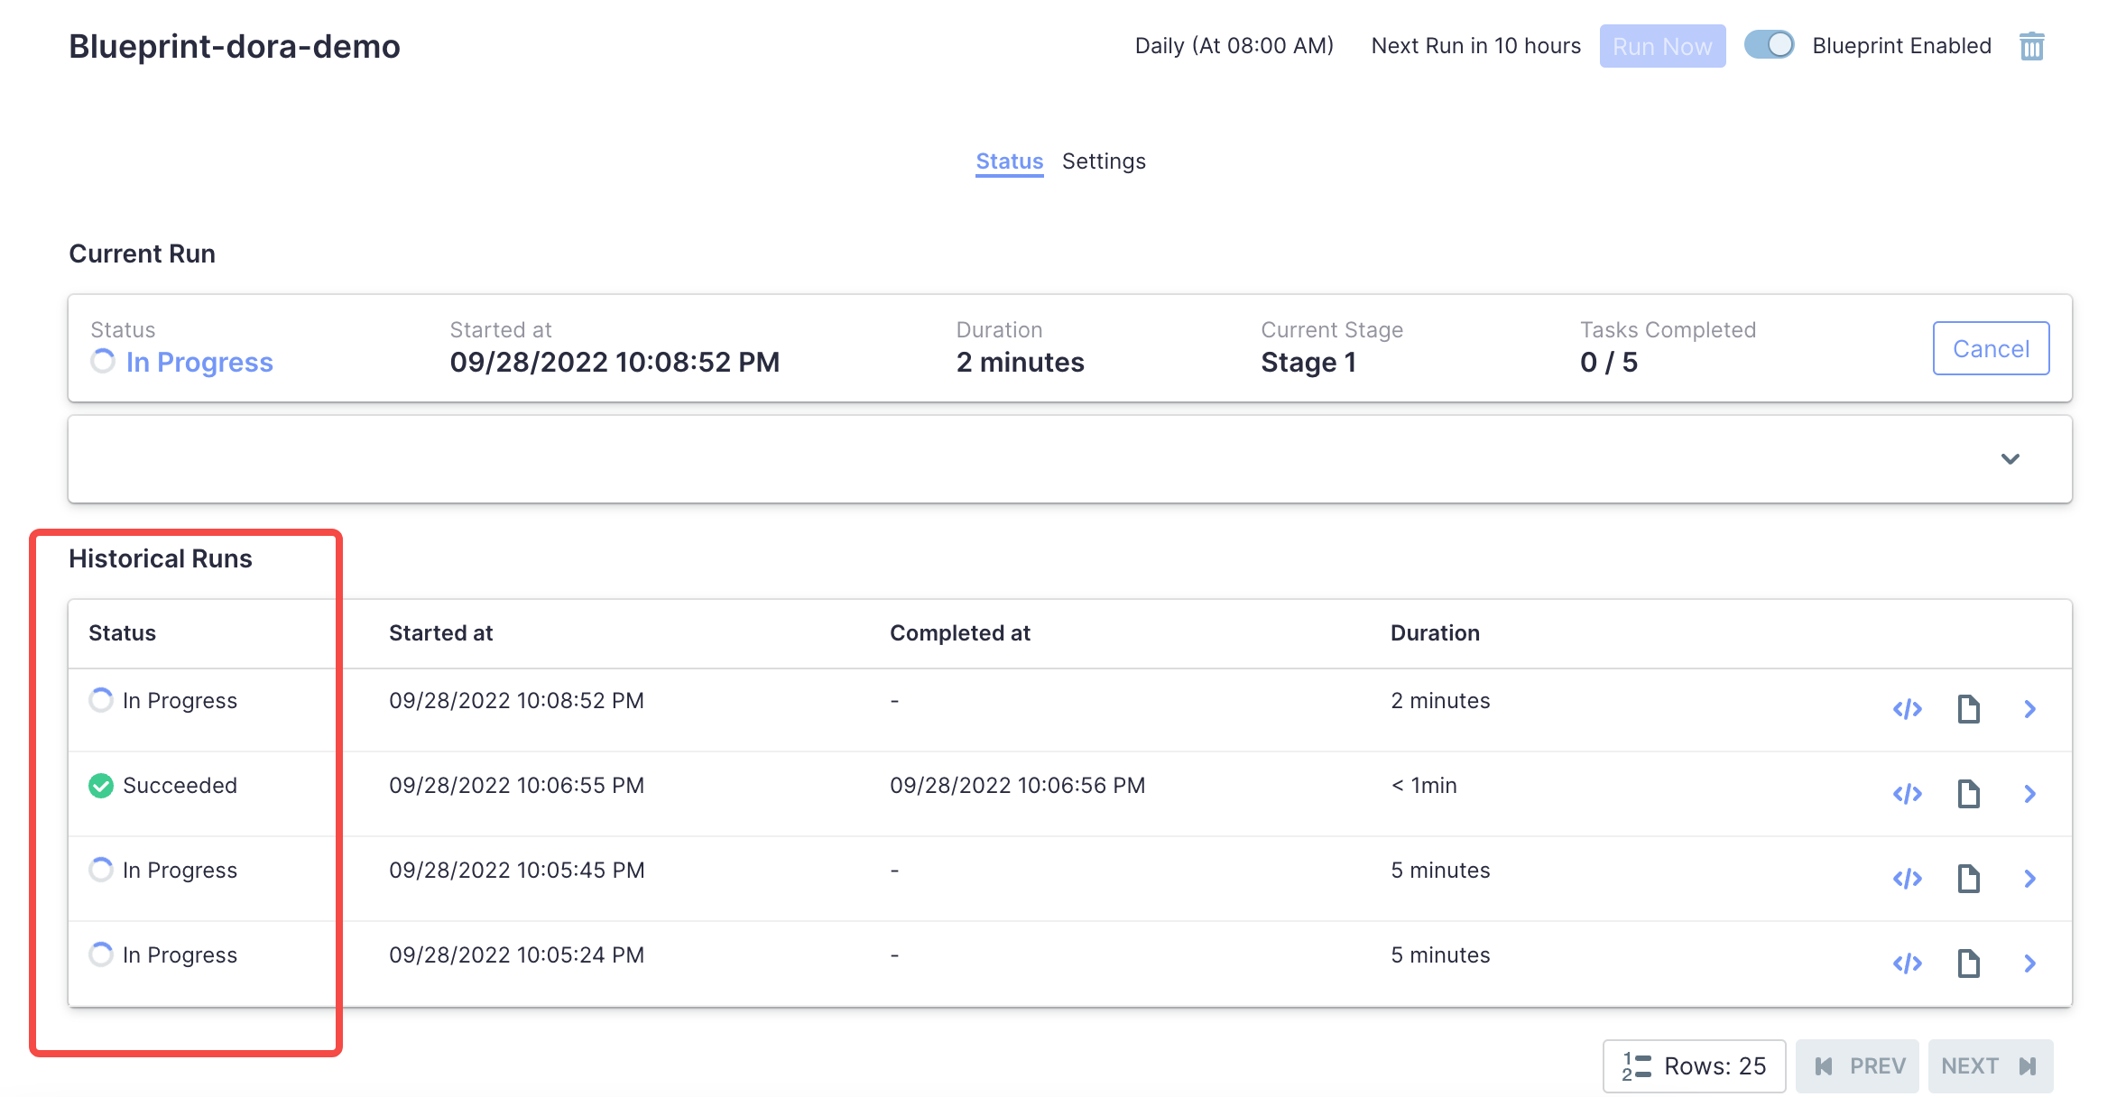
Task: Click the delete blueprint trash icon
Action: (x=2031, y=46)
